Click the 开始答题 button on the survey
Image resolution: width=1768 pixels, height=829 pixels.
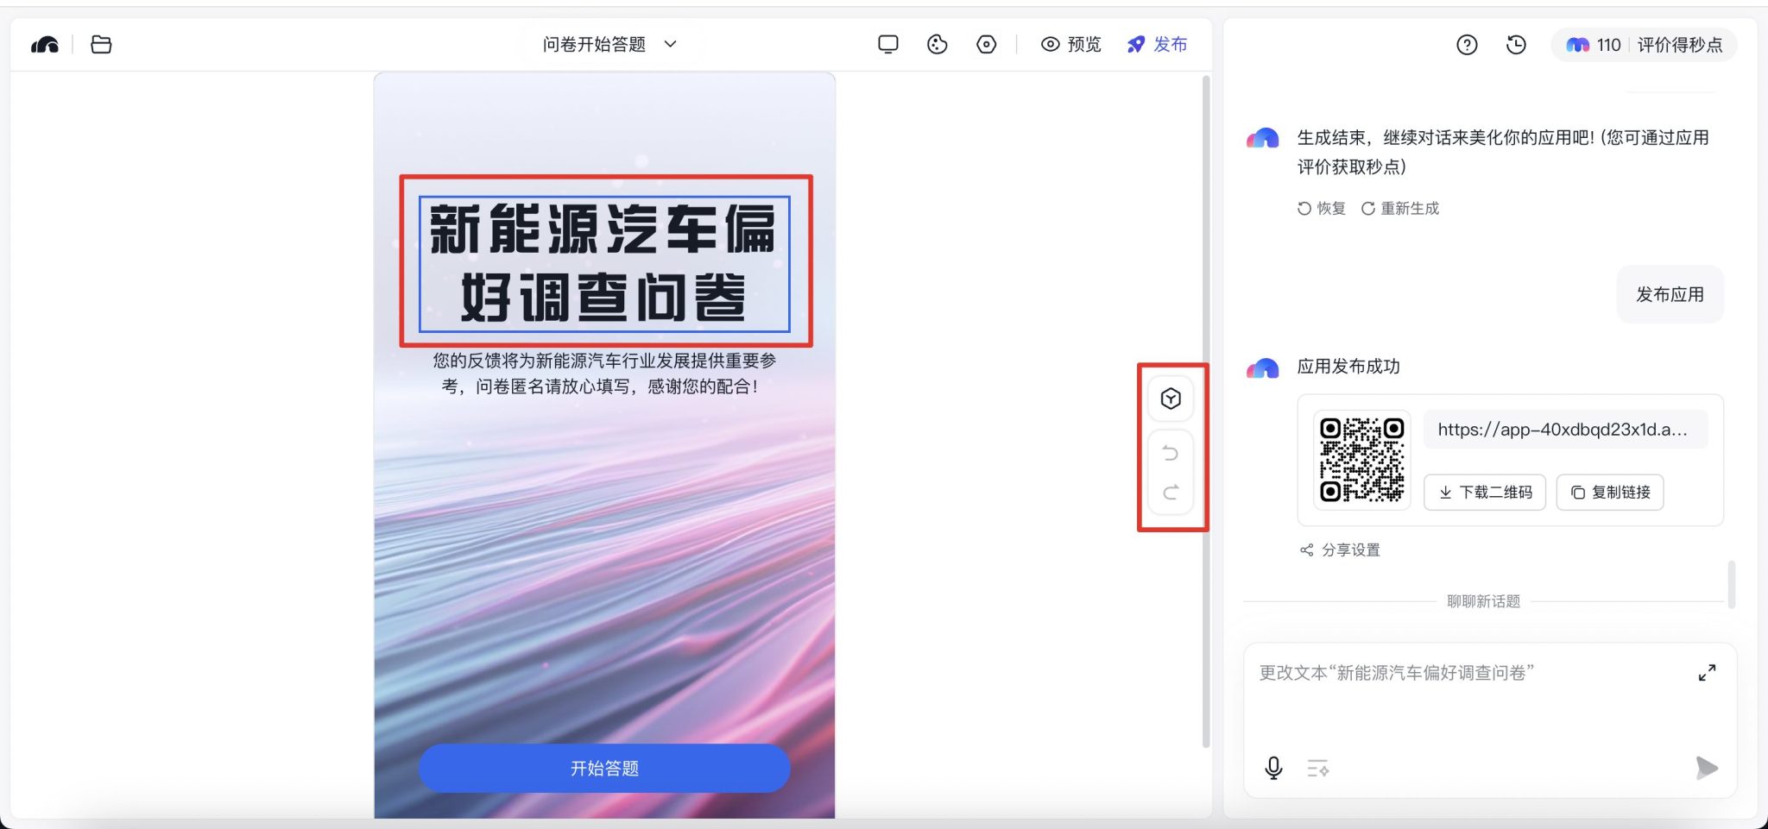pos(603,768)
